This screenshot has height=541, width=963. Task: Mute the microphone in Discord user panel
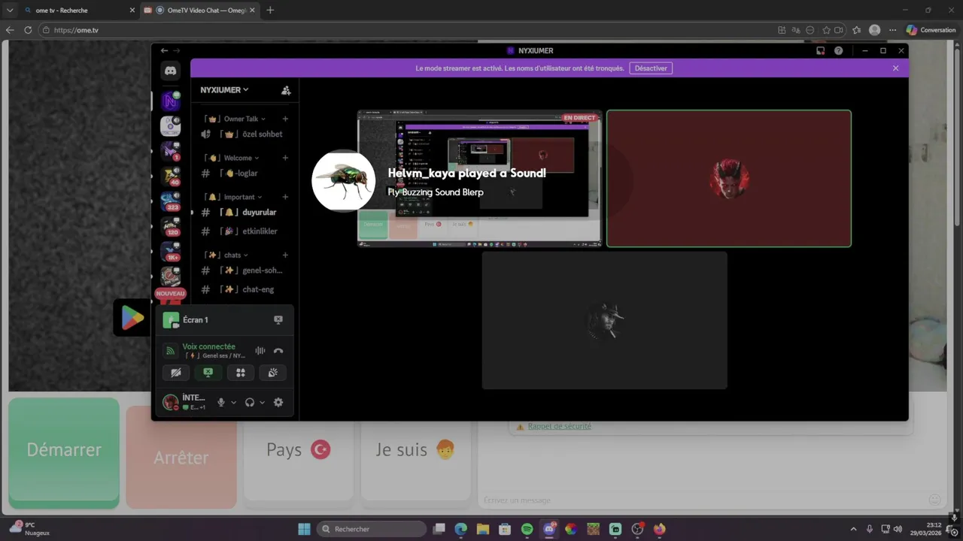(x=221, y=402)
